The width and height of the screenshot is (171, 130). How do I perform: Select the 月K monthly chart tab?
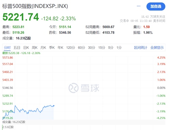pyautogui.click(x=43, y=48)
